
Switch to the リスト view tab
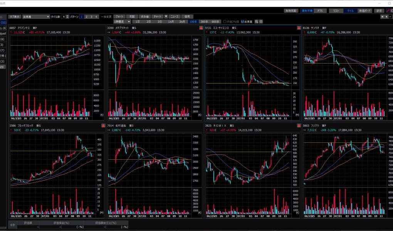[x=336, y=11]
